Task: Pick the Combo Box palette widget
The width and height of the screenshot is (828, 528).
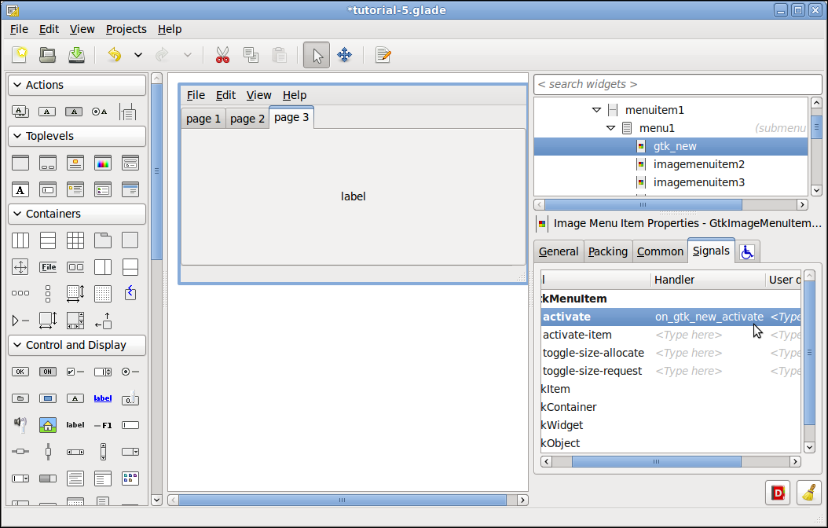Action: (130, 452)
